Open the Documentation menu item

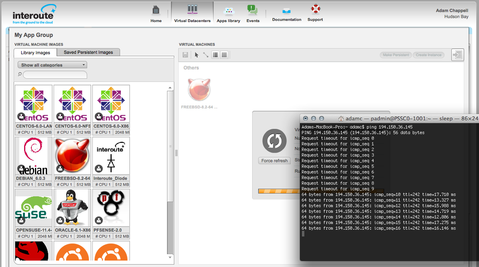pyautogui.click(x=286, y=14)
